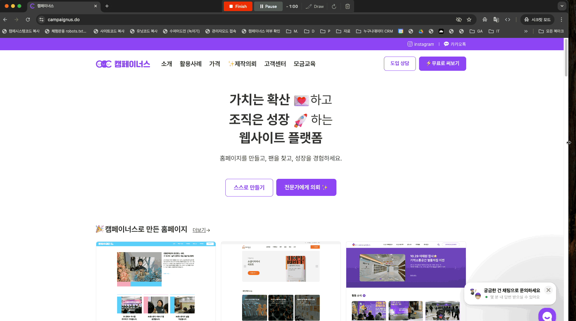The image size is (576, 321).
Task: Select the 고객센터 navigation menu
Action: [275, 64]
